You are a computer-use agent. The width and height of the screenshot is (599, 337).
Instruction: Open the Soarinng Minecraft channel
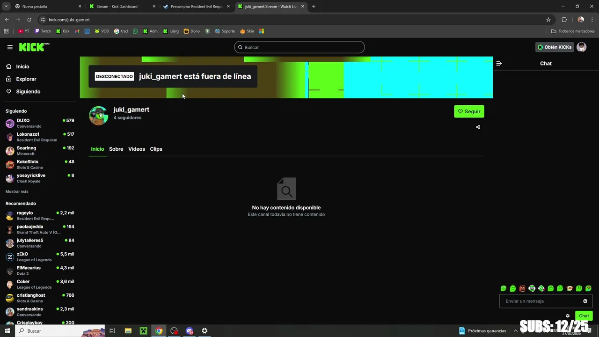click(40, 151)
